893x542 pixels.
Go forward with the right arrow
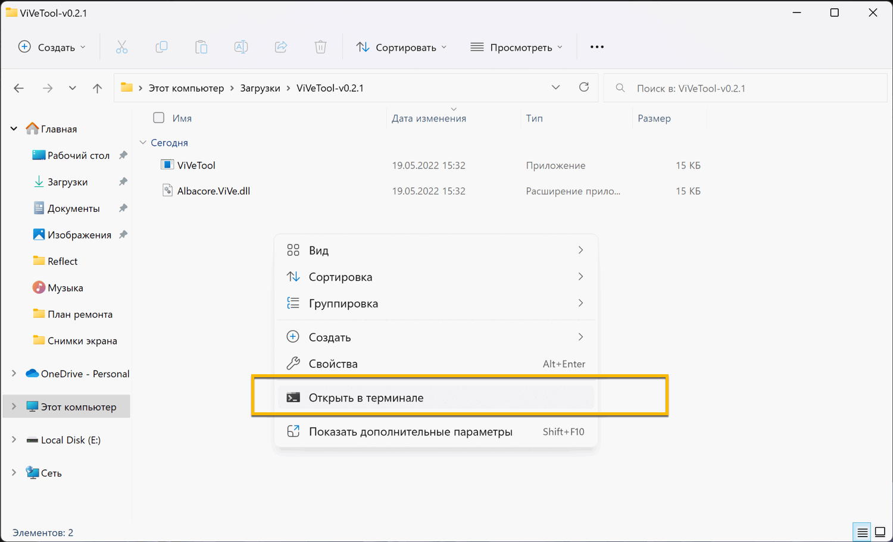(x=48, y=88)
